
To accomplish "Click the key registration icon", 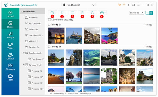I will click(124, 5).
